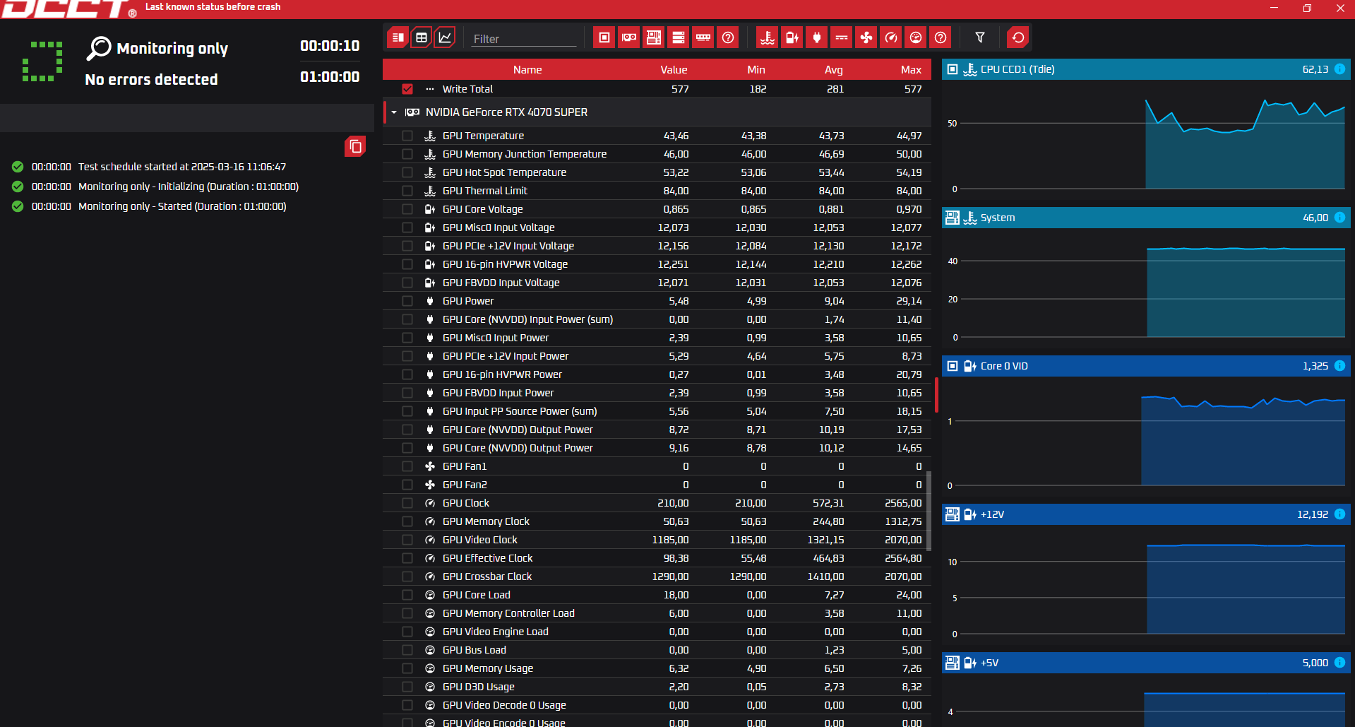The height and width of the screenshot is (727, 1355).
Task: Toggle the storage drive hardware filter icon
Action: tap(679, 37)
